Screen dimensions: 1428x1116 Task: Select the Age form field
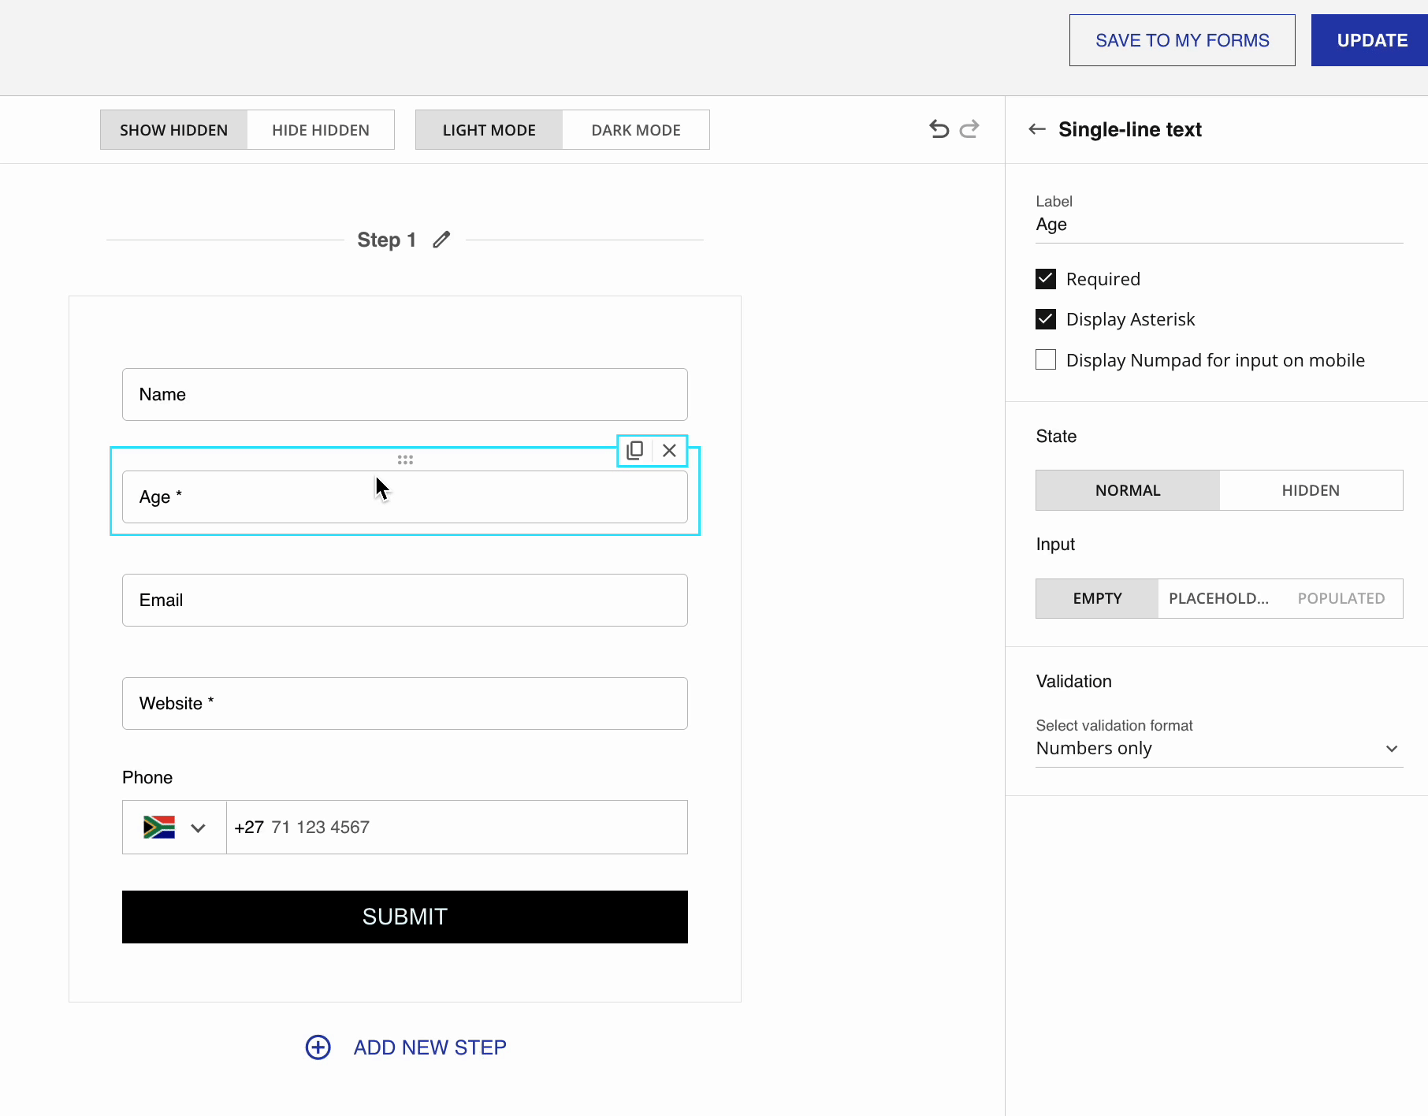[x=405, y=497]
